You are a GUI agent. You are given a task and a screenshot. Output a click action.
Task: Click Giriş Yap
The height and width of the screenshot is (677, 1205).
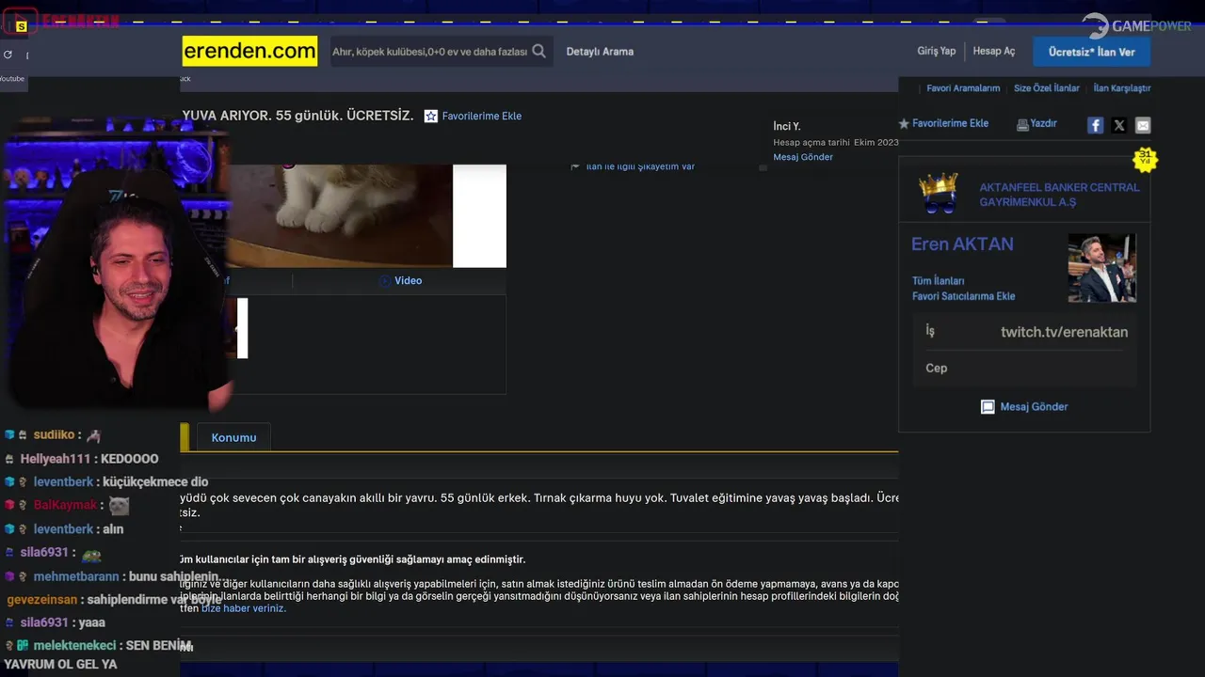pyautogui.click(x=936, y=51)
